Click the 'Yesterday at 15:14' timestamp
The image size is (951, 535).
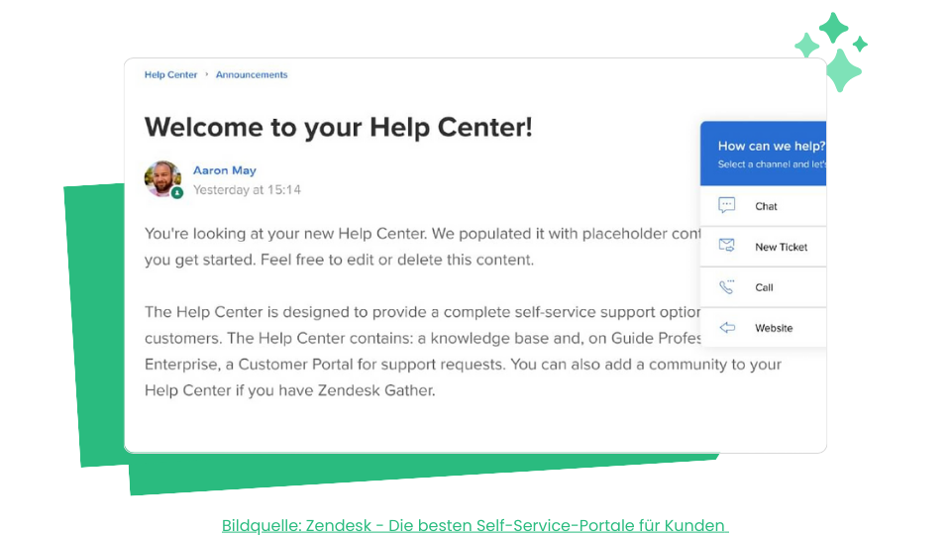coord(247,190)
